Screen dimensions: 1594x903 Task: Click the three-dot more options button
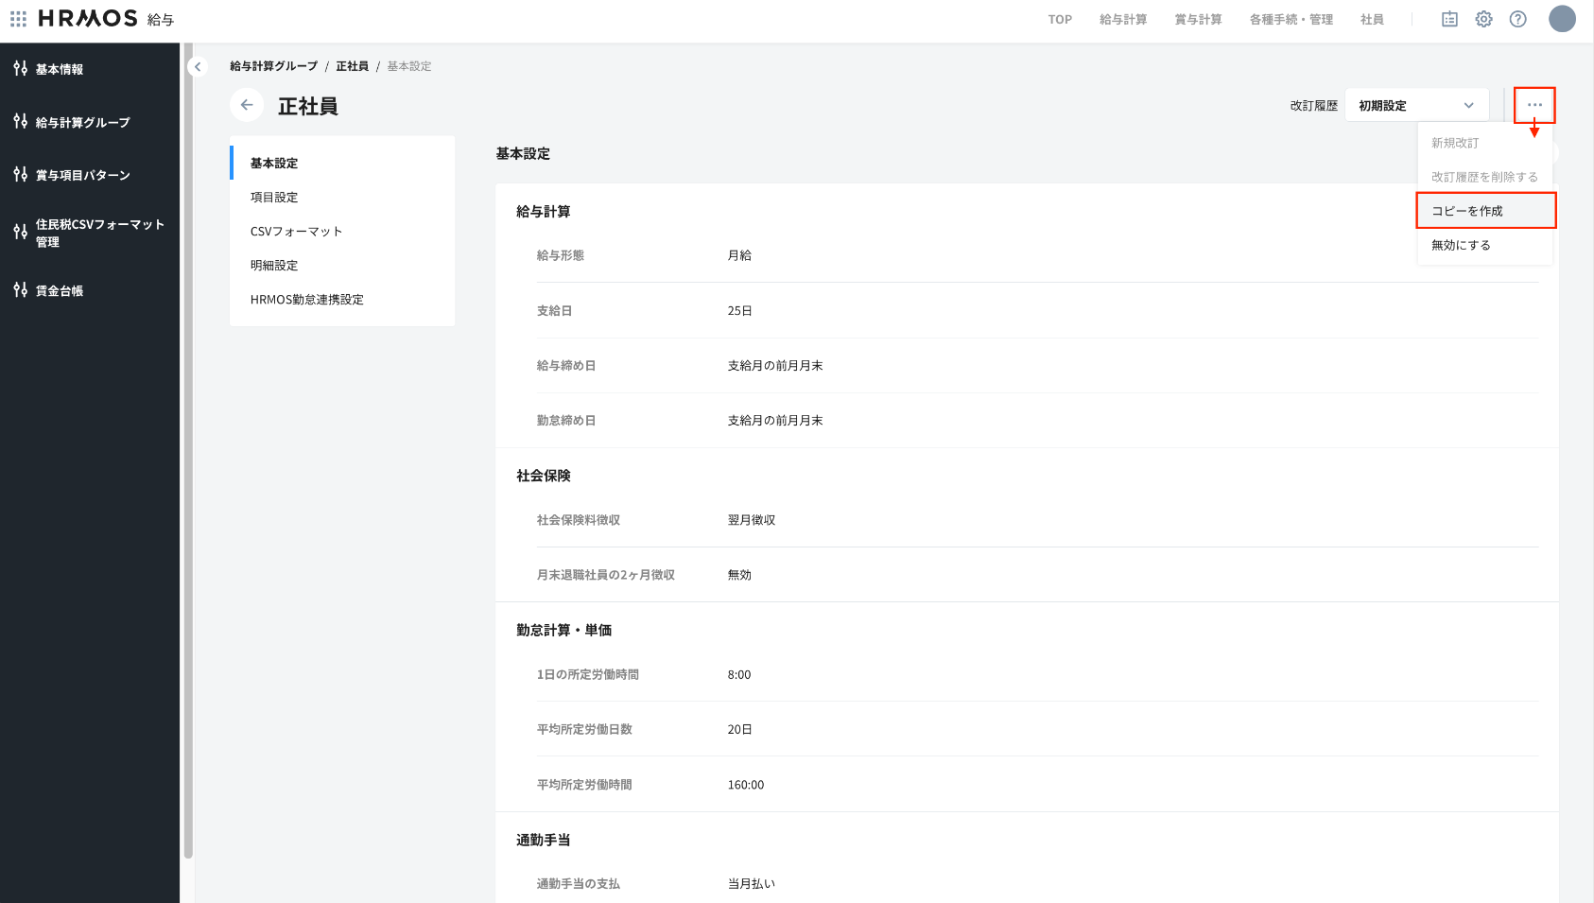coord(1533,105)
